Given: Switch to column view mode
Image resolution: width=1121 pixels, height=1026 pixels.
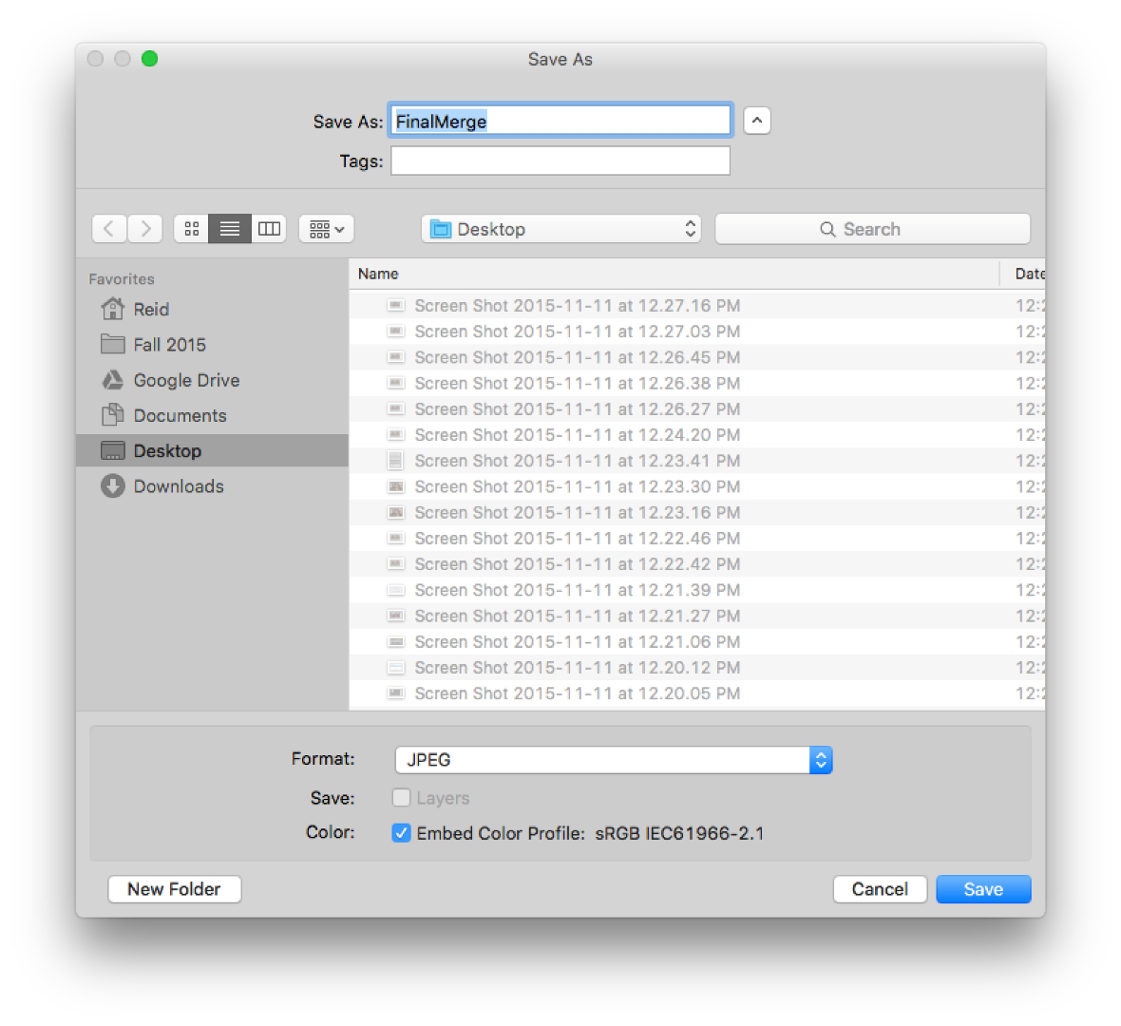Looking at the screenshot, I should (x=269, y=229).
